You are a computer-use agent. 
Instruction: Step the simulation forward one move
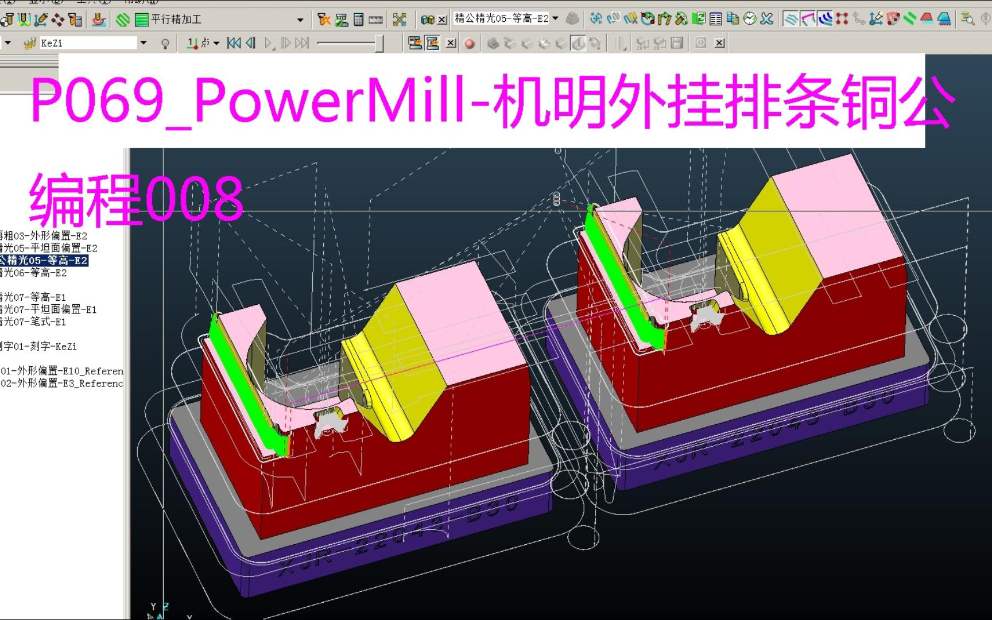click(285, 42)
